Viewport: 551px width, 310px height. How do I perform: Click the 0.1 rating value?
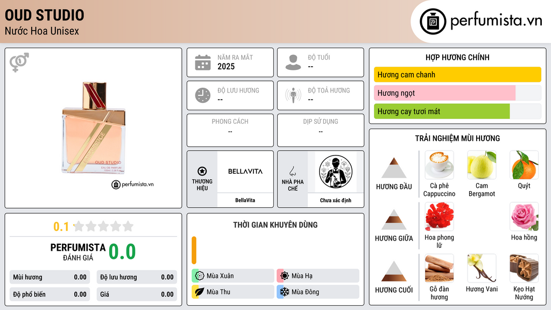pos(61,227)
